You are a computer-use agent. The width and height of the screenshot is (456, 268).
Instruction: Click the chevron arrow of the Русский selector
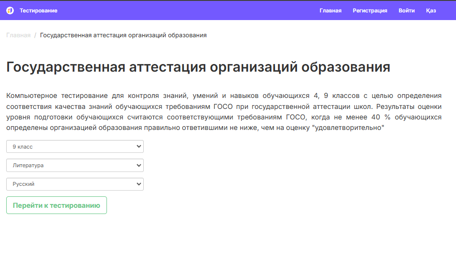[x=139, y=184]
